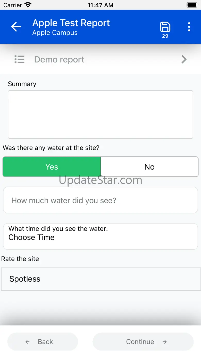
Task: Tap the battery indicator icon
Action: (192, 5)
